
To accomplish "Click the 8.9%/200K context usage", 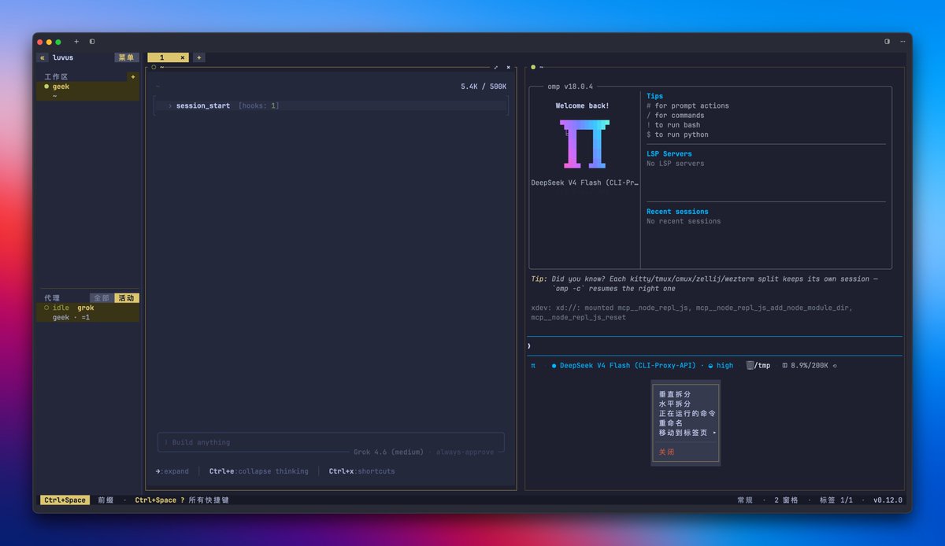I will [x=805, y=366].
